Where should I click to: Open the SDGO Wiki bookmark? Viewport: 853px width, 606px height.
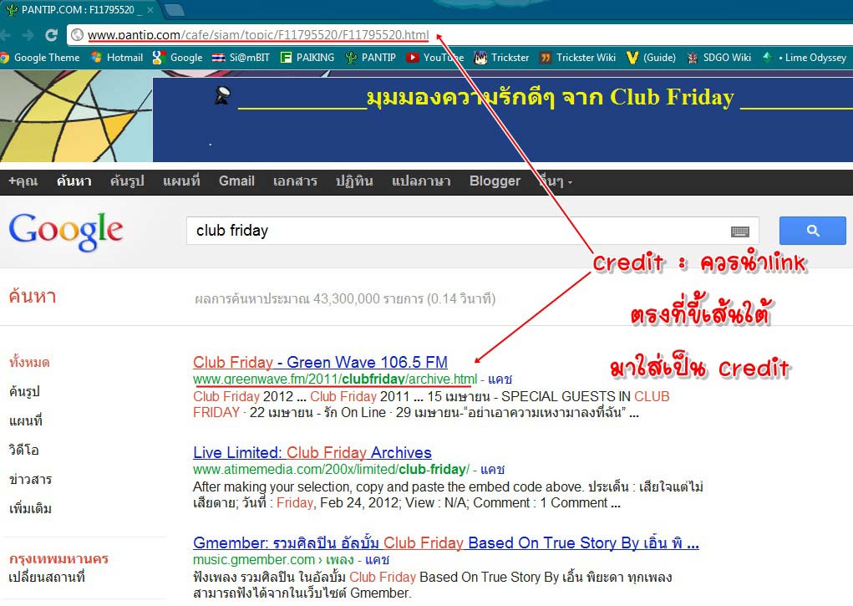point(718,57)
